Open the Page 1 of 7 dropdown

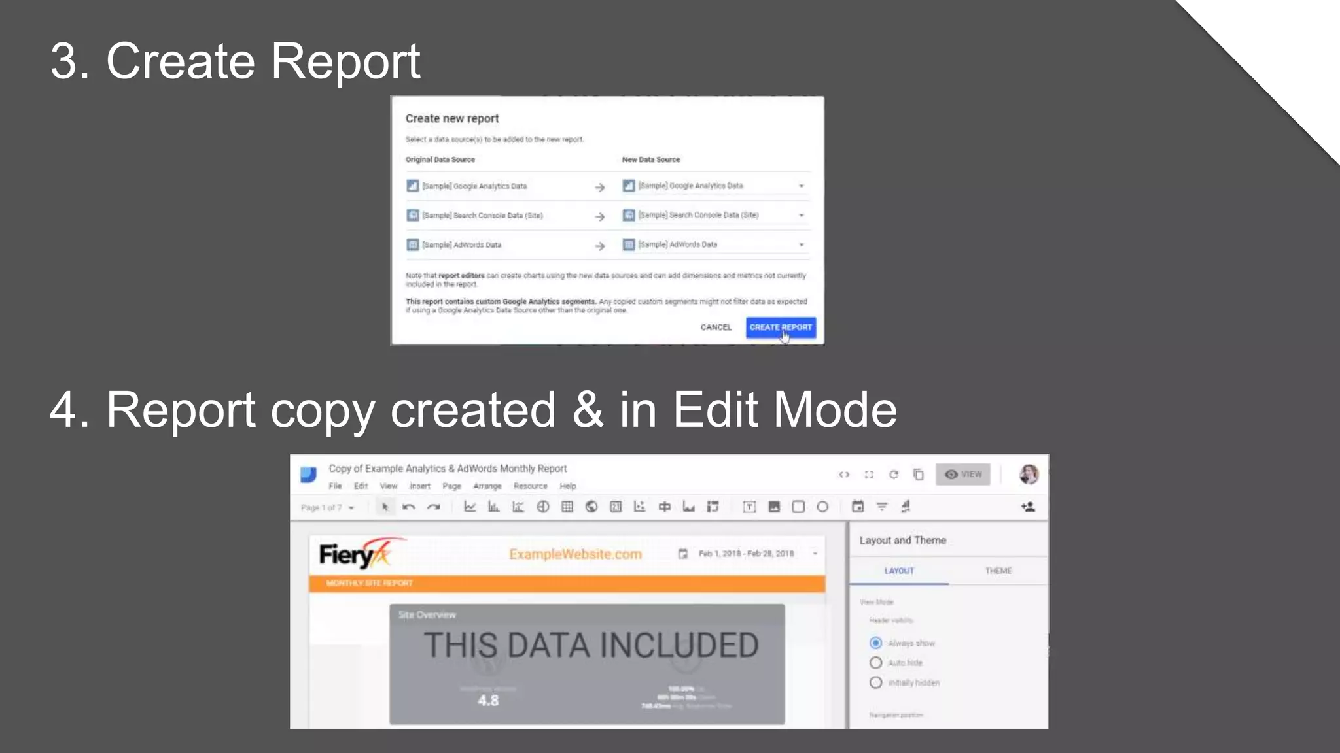(x=328, y=507)
